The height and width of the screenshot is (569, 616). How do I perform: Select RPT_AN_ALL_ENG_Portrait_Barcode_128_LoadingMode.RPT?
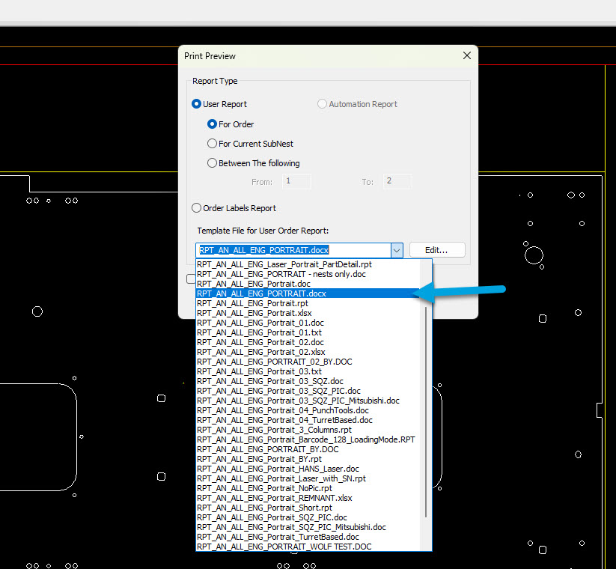click(308, 439)
